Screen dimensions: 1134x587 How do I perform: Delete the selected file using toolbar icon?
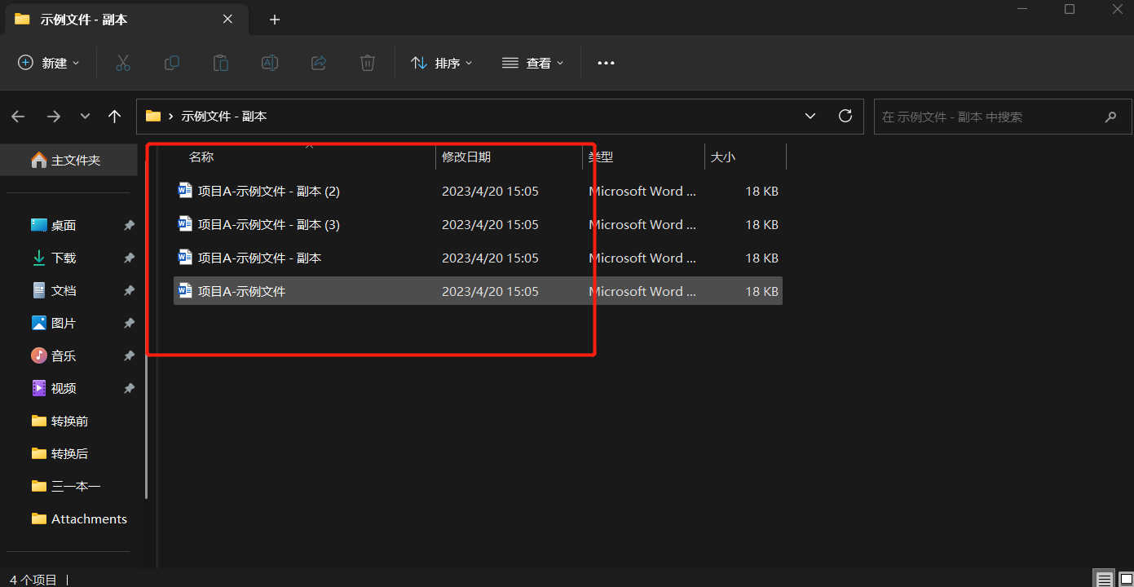(367, 63)
